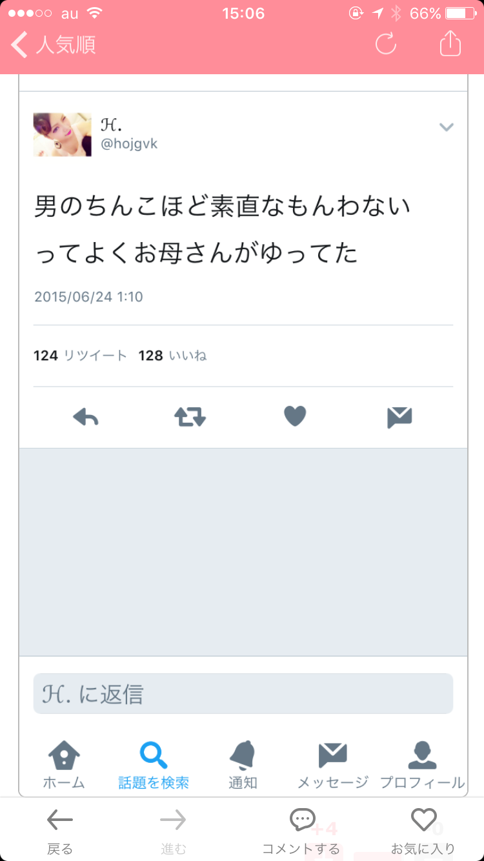
Task: Open the share icon in the top bar
Action: pyautogui.click(x=450, y=43)
